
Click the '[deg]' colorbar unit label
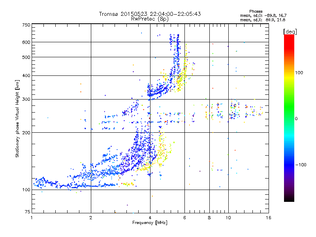290,32
